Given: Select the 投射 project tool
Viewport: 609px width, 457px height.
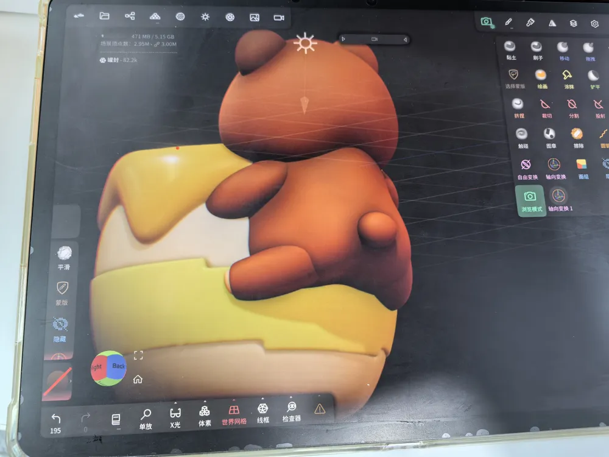Looking at the screenshot, I should coord(599,109).
